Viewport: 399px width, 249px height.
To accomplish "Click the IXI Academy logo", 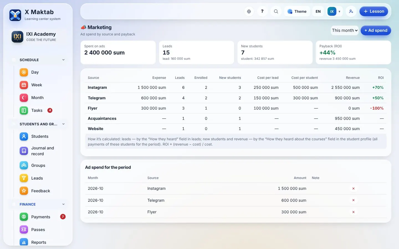I will (x=17, y=37).
